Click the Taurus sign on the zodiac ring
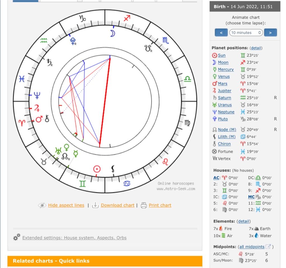The image size is (286, 268). [x=44, y=162]
